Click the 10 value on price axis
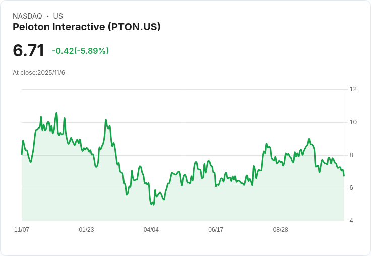Screen dimensions: 371x256 point(353,122)
